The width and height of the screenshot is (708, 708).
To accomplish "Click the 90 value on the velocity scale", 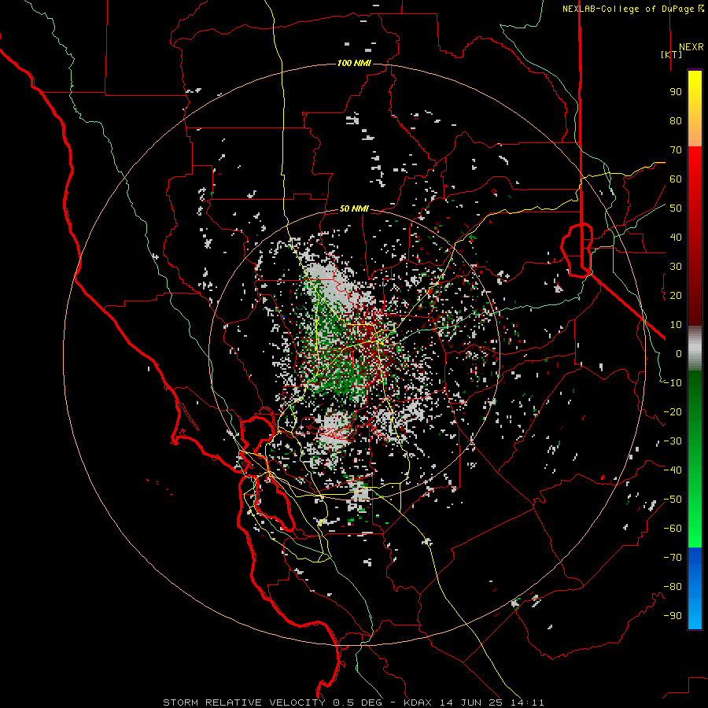I will [676, 92].
